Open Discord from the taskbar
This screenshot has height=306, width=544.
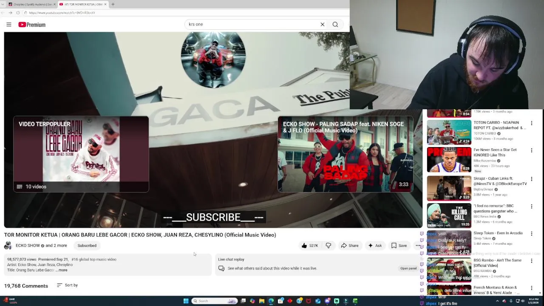click(327, 301)
